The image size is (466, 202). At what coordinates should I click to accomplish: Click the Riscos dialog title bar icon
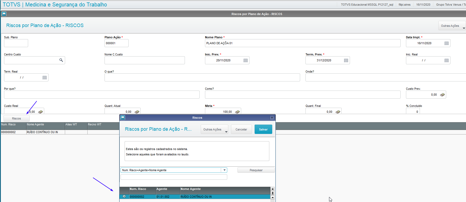(x=123, y=118)
